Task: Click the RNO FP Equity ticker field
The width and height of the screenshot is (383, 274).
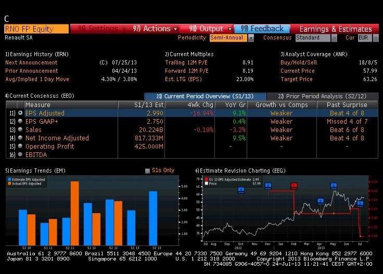Action: click(x=36, y=29)
